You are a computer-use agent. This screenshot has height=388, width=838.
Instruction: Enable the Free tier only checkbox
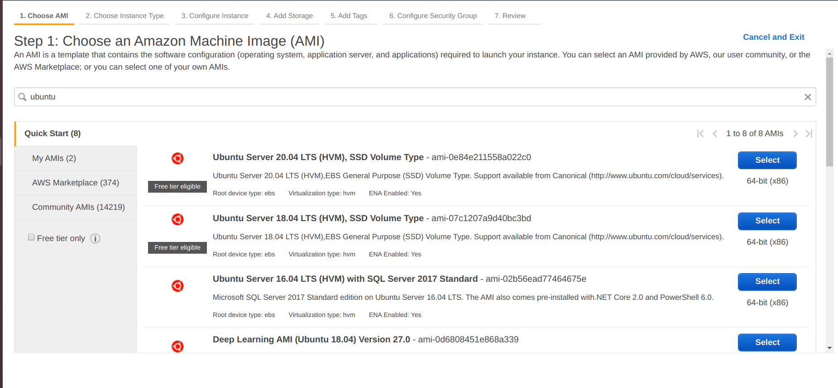pos(31,237)
